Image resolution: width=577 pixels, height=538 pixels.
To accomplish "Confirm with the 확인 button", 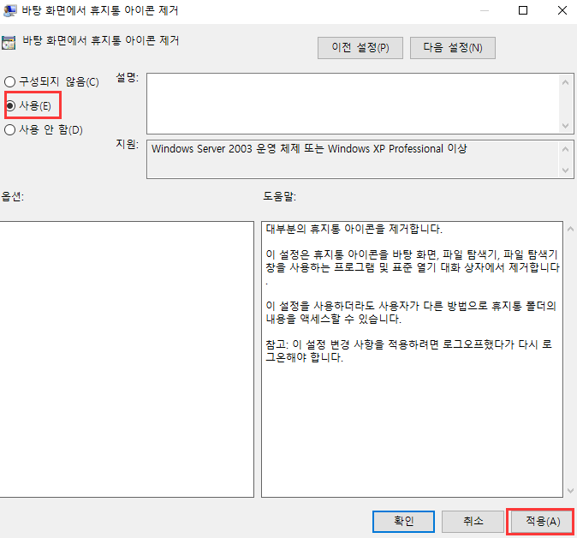I will (x=404, y=521).
